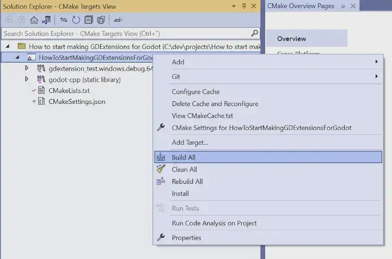
Task: Select the Overview page item
Action: pos(307,39)
